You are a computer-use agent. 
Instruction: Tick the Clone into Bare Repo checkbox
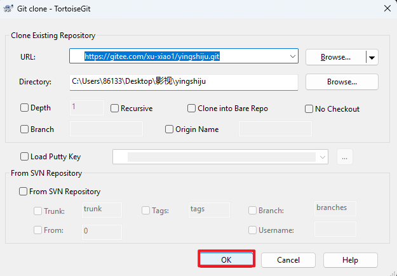[x=191, y=108]
